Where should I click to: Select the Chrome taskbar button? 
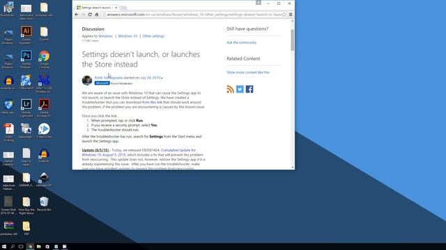30,247
